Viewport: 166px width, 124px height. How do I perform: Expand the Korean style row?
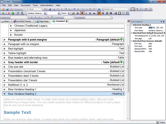coord(11,35)
